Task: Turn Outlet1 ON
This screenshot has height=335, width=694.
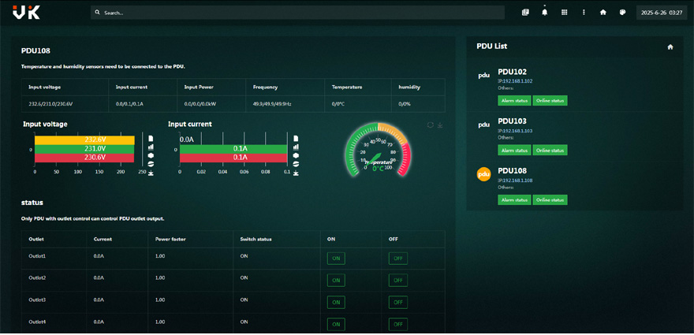Action: click(x=336, y=258)
